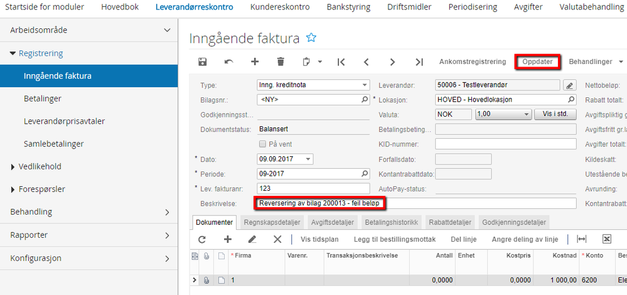Viewport: 627px width, 295px height.
Task: Open Lokasjon lookup magnifier
Action: 571,100
